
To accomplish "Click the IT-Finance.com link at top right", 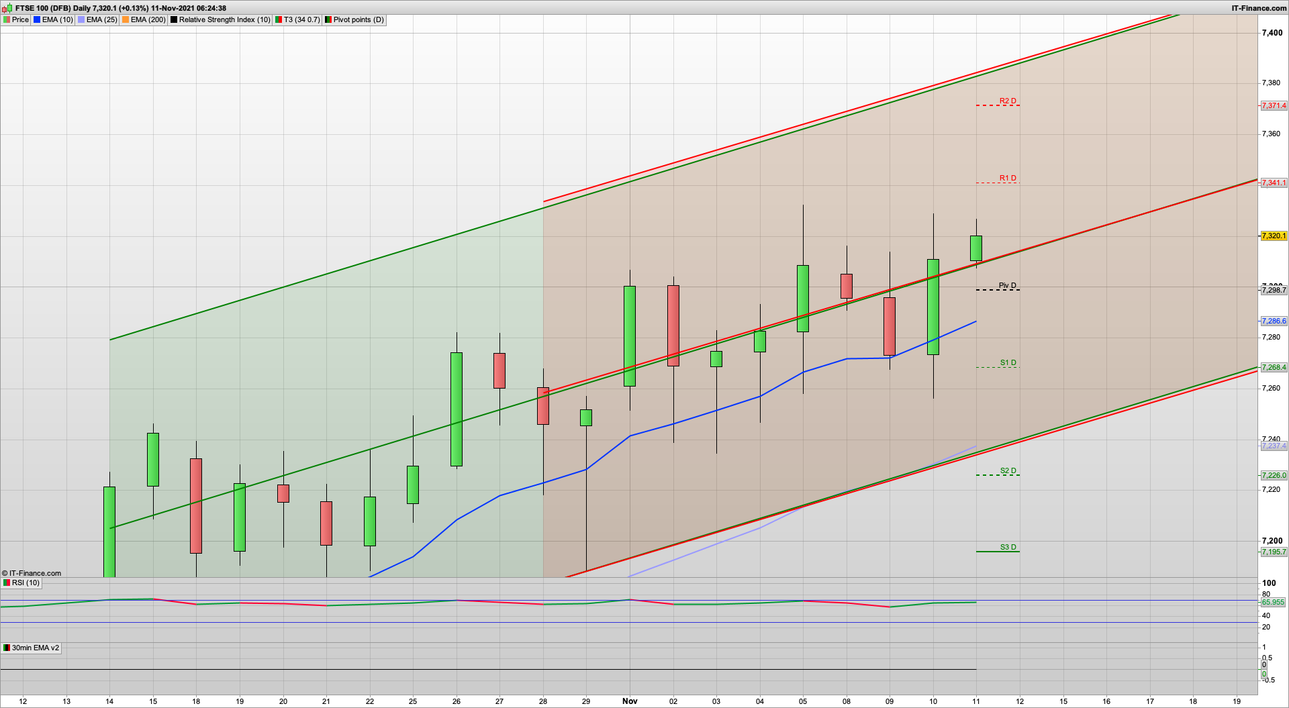I will 1259,8.
